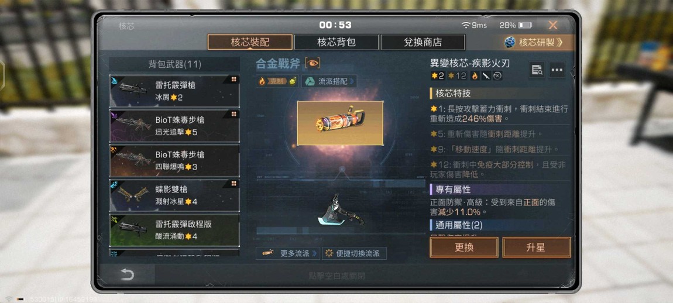Click the 升星 upgrade button
Viewport: 673px width, 303px height.
tap(537, 247)
